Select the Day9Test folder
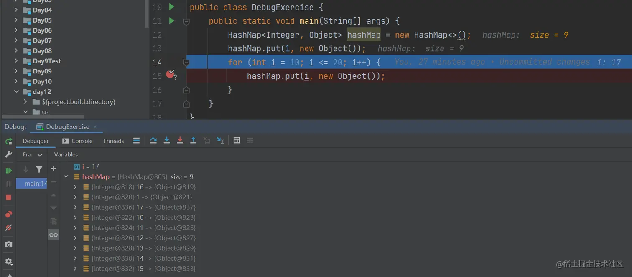Image resolution: width=632 pixels, height=277 pixels. pyautogui.click(x=47, y=61)
